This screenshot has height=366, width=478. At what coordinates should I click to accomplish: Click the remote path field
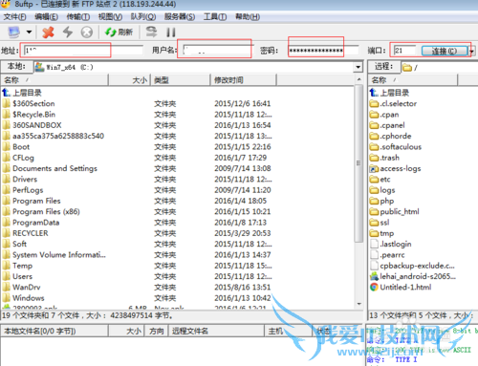point(439,67)
